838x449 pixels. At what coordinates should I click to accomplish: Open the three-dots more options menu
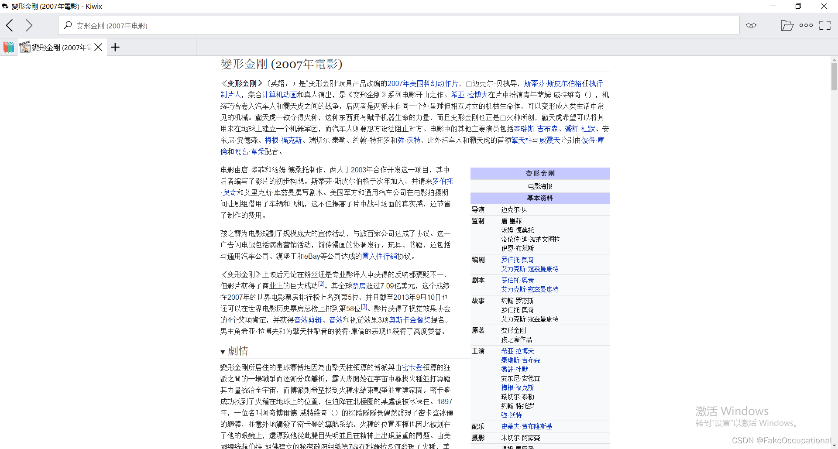[806, 25]
